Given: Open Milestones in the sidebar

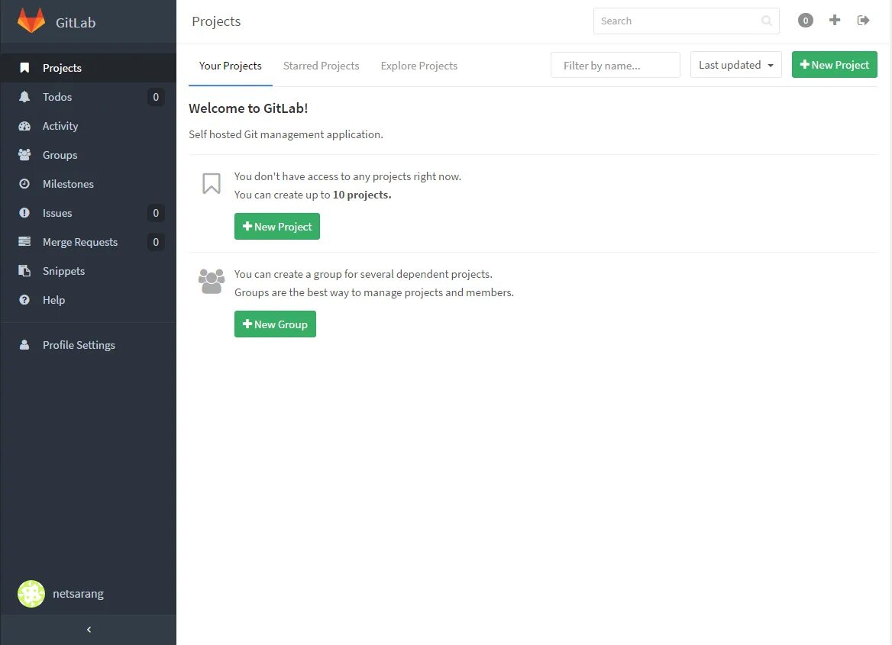Looking at the screenshot, I should click(x=88, y=184).
